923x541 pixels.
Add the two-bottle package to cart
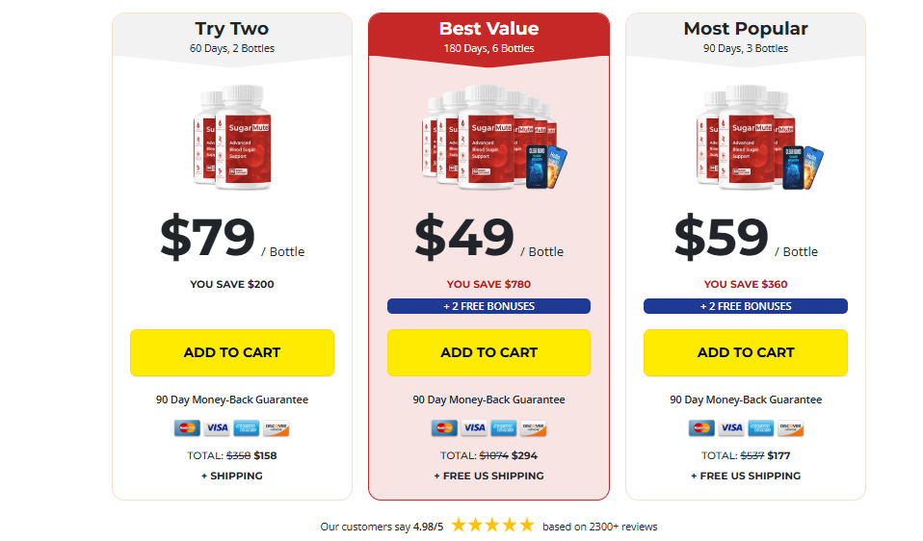point(232,352)
